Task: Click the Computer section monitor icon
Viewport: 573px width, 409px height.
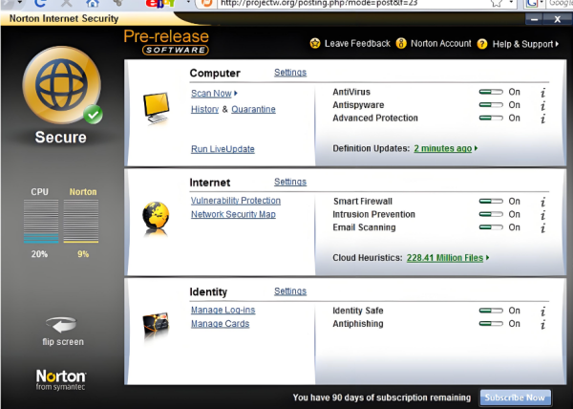Action: pos(156,108)
